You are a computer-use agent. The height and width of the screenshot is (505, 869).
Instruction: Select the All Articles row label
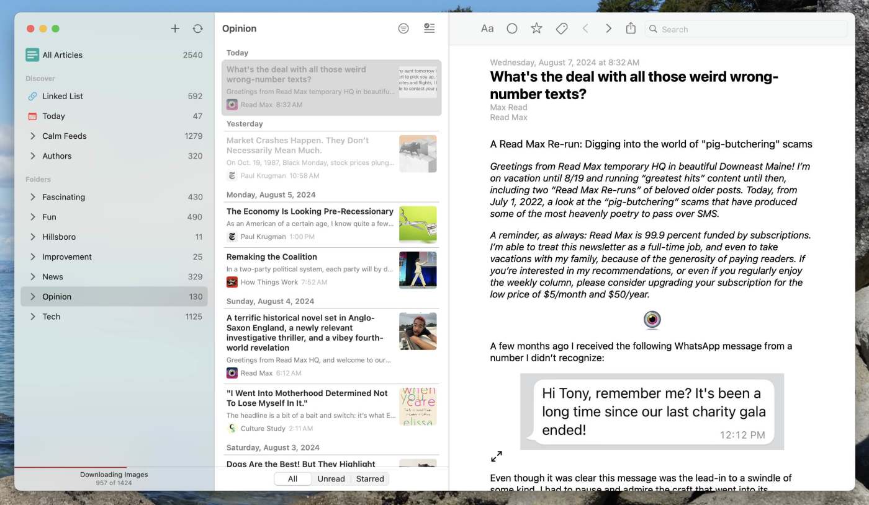[x=62, y=55]
